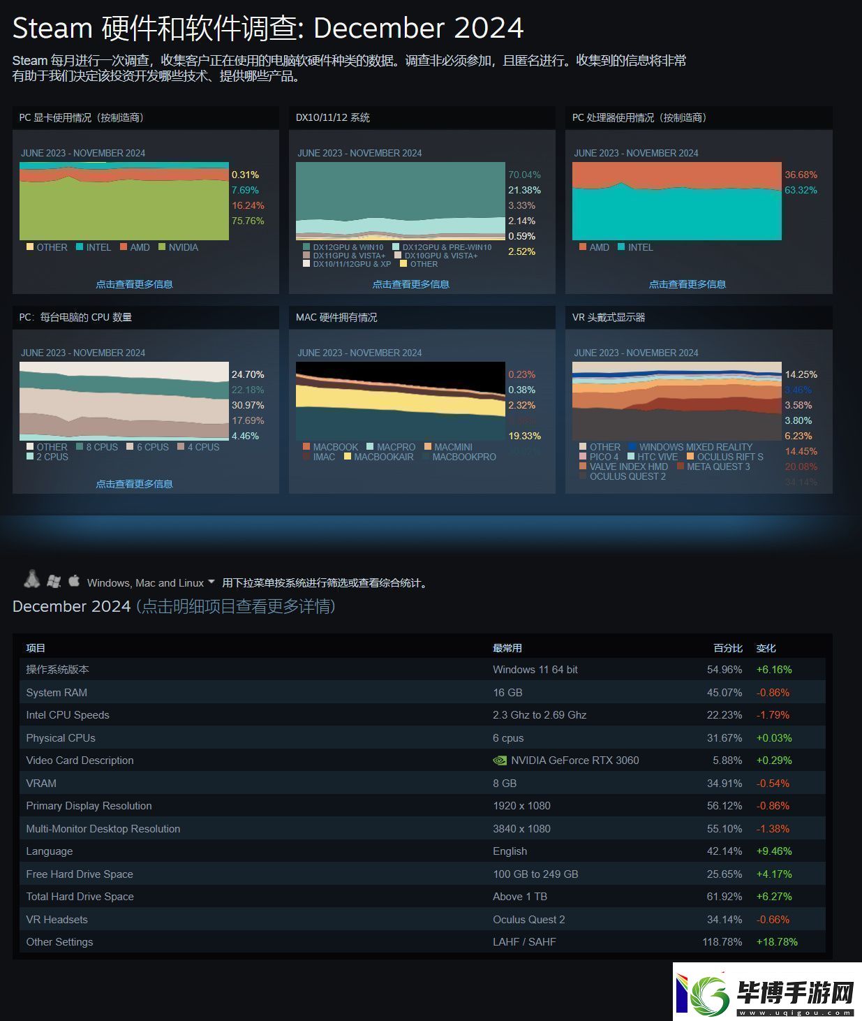Viewport: 862px width, 1021px height.
Task: Click the AMD legend swatch in GPU chart
Action: pos(124,247)
